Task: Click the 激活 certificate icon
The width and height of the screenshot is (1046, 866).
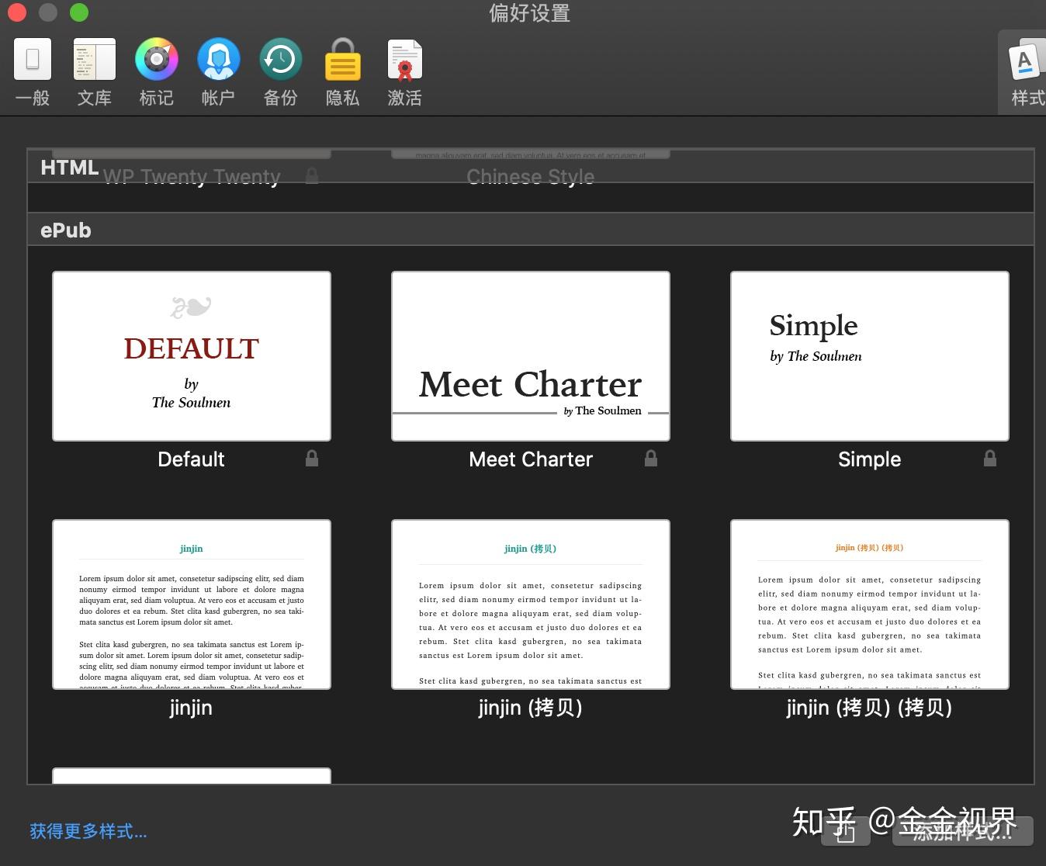Action: coord(404,60)
